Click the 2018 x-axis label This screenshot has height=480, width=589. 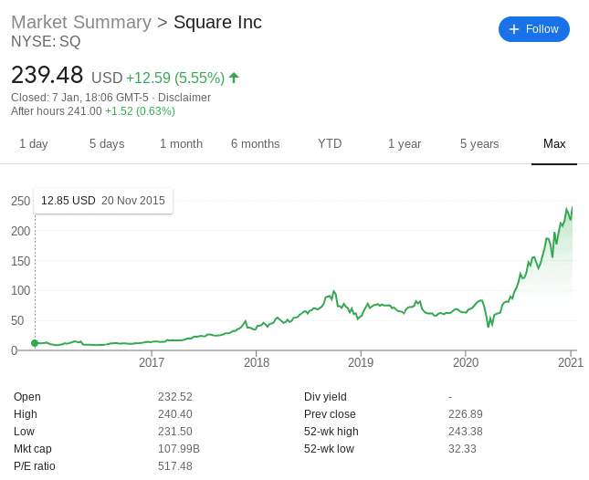pyautogui.click(x=257, y=362)
